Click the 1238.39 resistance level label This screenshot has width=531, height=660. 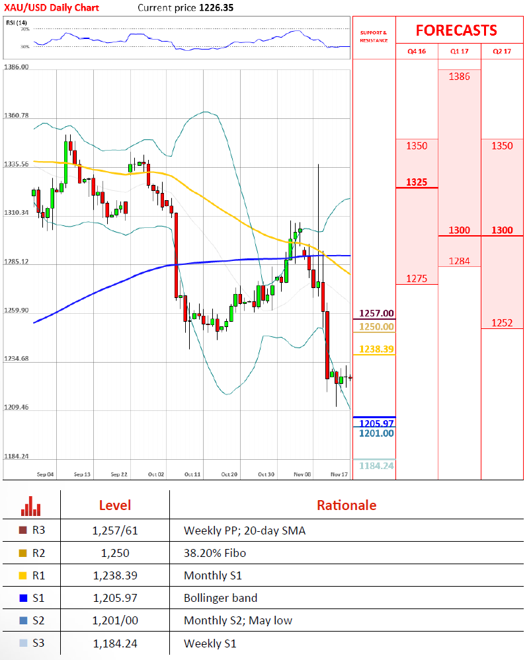(x=376, y=349)
